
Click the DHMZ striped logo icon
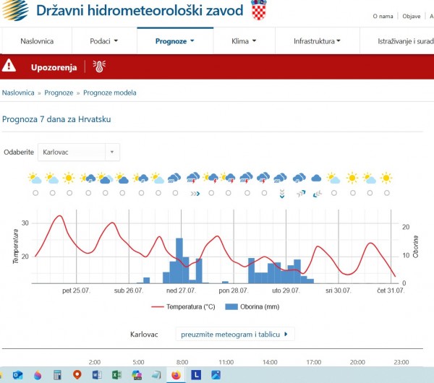15,10
